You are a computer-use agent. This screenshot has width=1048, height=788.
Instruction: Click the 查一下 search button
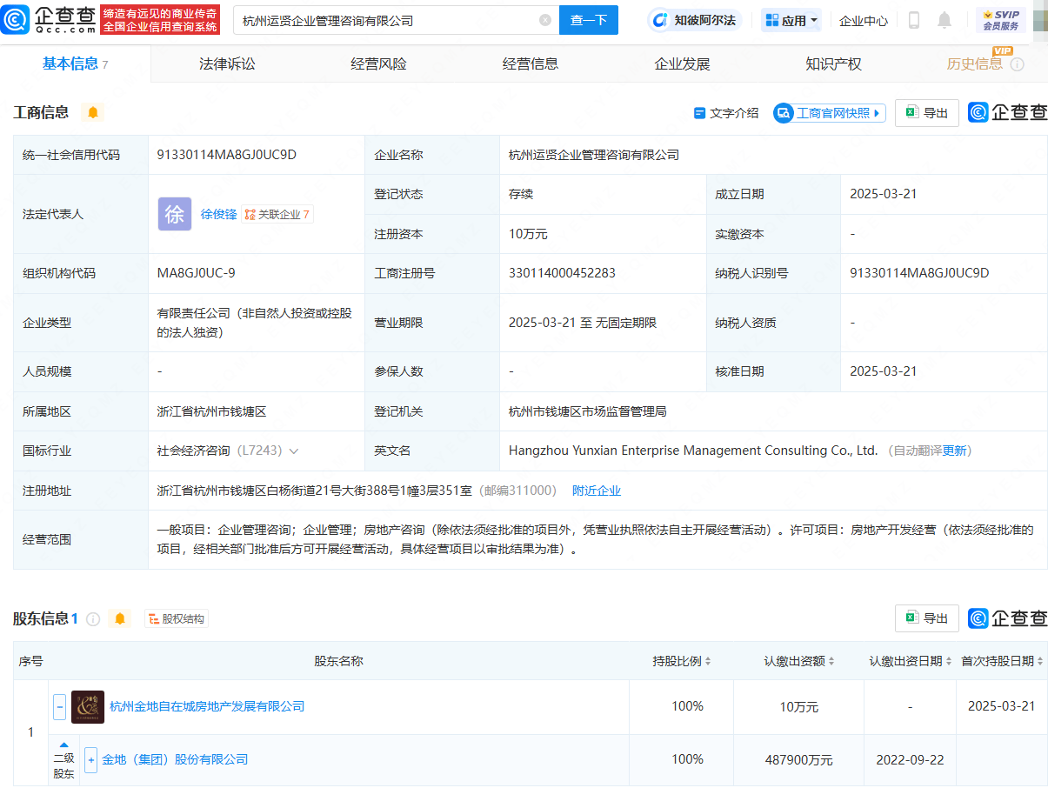pos(589,20)
